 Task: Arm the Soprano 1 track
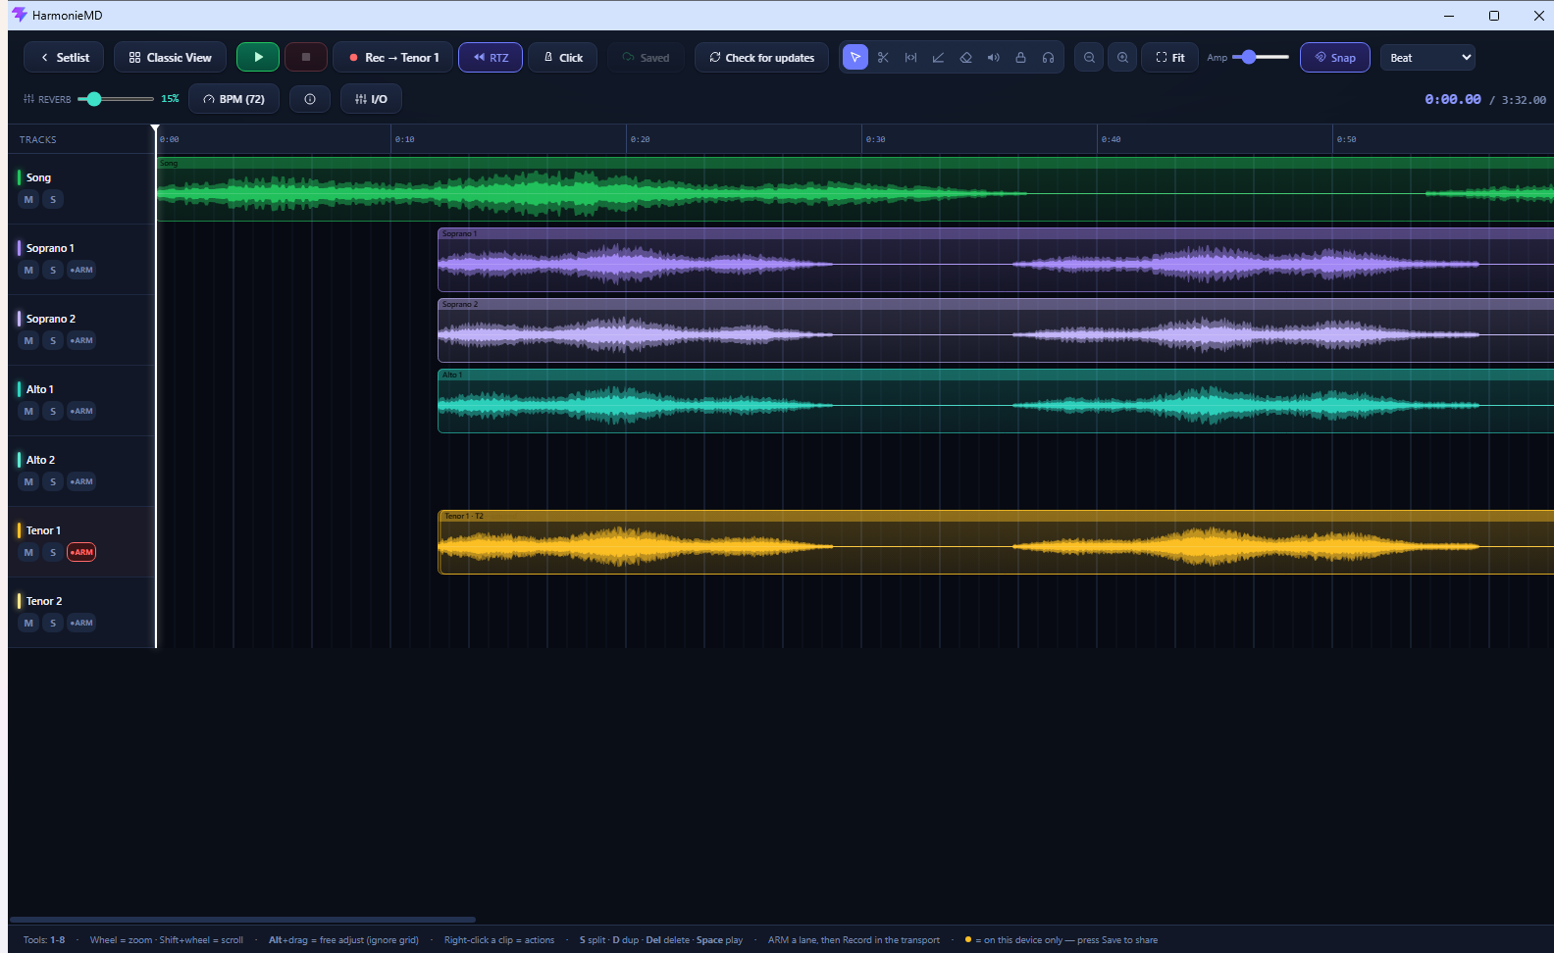pos(81,270)
